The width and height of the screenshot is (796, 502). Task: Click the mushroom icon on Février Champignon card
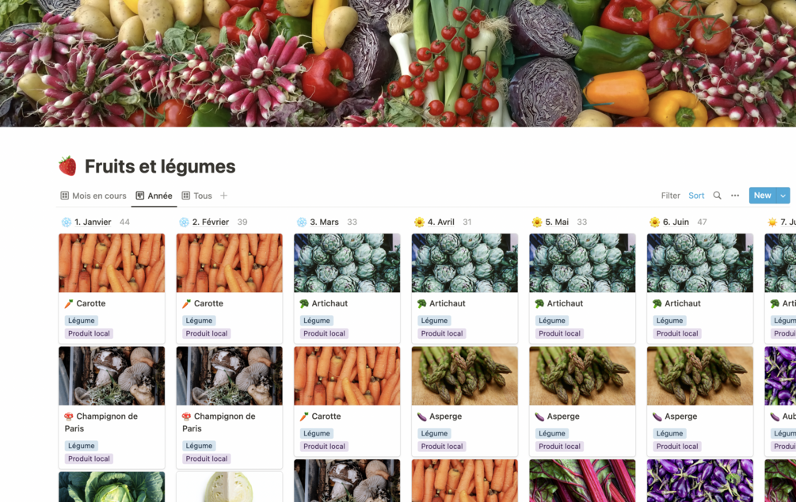186,416
